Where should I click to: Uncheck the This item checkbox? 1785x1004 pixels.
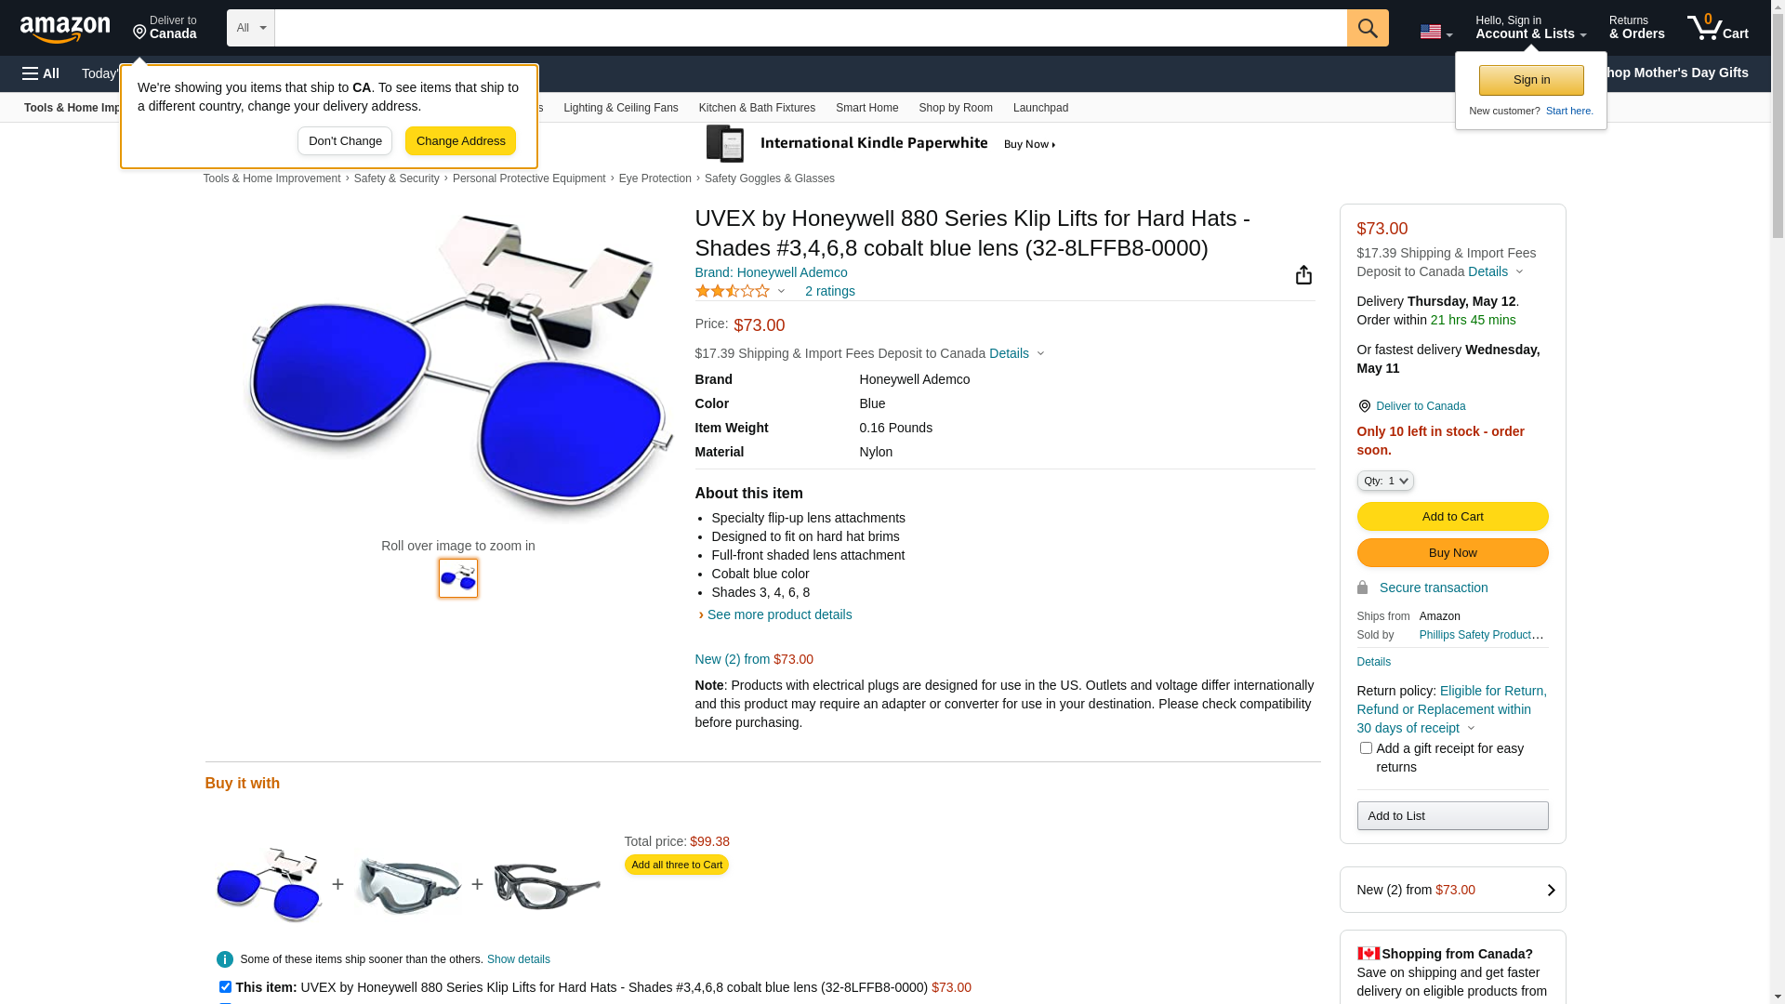click(225, 987)
